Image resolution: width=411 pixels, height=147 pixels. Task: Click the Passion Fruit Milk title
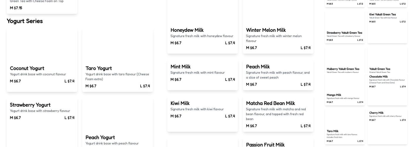coord(265,145)
